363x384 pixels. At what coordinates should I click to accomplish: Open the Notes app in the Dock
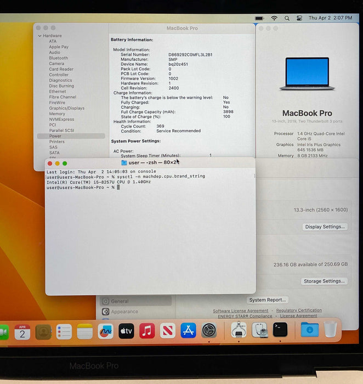pos(84,331)
